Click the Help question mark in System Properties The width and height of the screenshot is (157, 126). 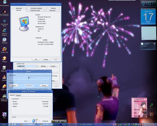(x=57, y=5)
